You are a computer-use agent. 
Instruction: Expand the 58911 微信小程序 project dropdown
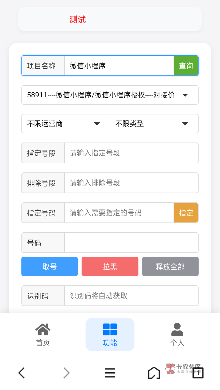(110, 95)
